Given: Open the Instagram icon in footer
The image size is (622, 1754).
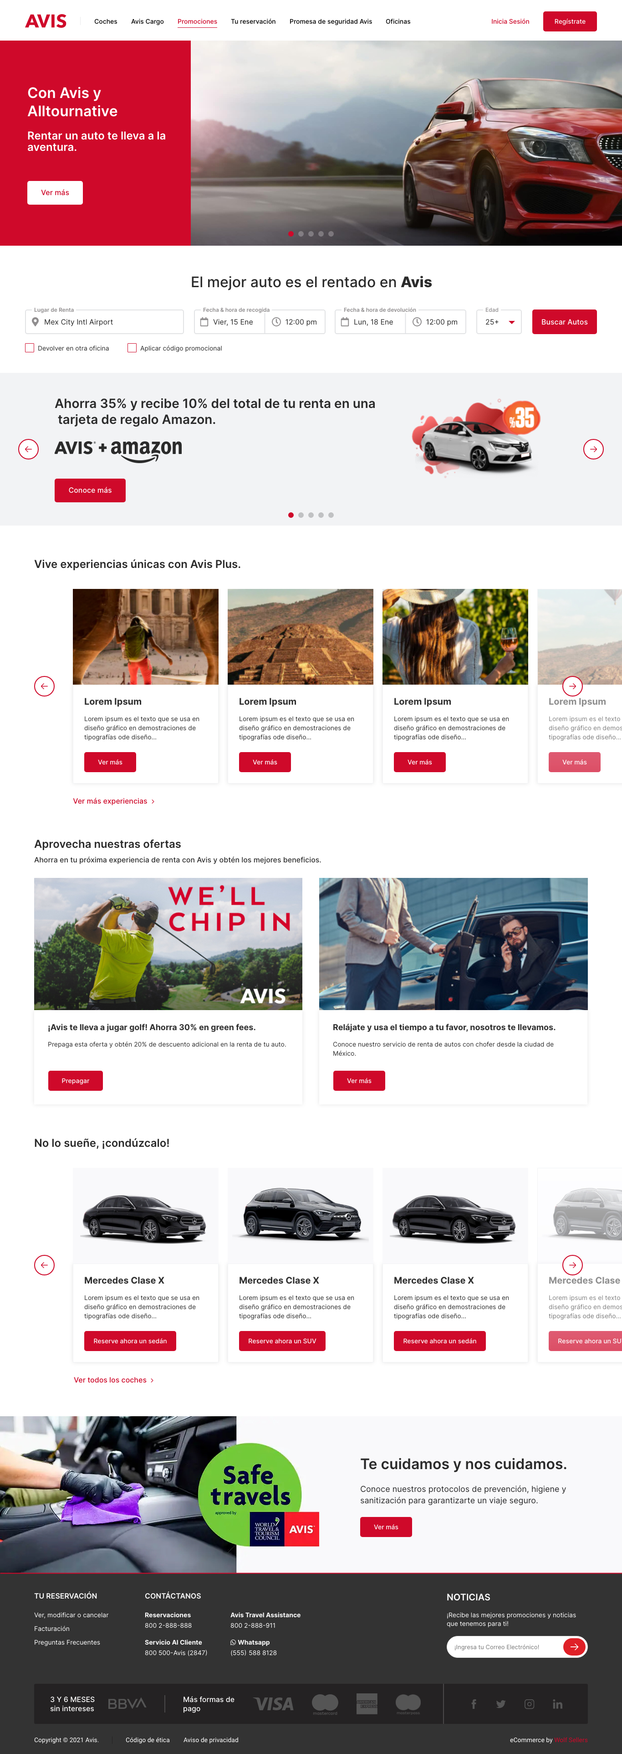Looking at the screenshot, I should pyautogui.click(x=530, y=1703).
